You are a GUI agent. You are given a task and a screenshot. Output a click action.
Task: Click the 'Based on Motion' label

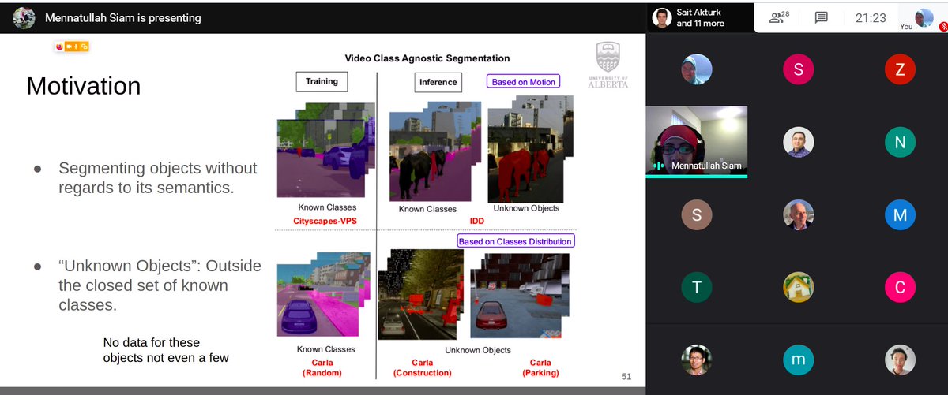pos(525,81)
